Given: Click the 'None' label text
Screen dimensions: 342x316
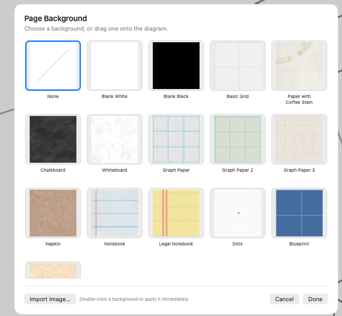Looking at the screenshot, I should (x=53, y=97).
